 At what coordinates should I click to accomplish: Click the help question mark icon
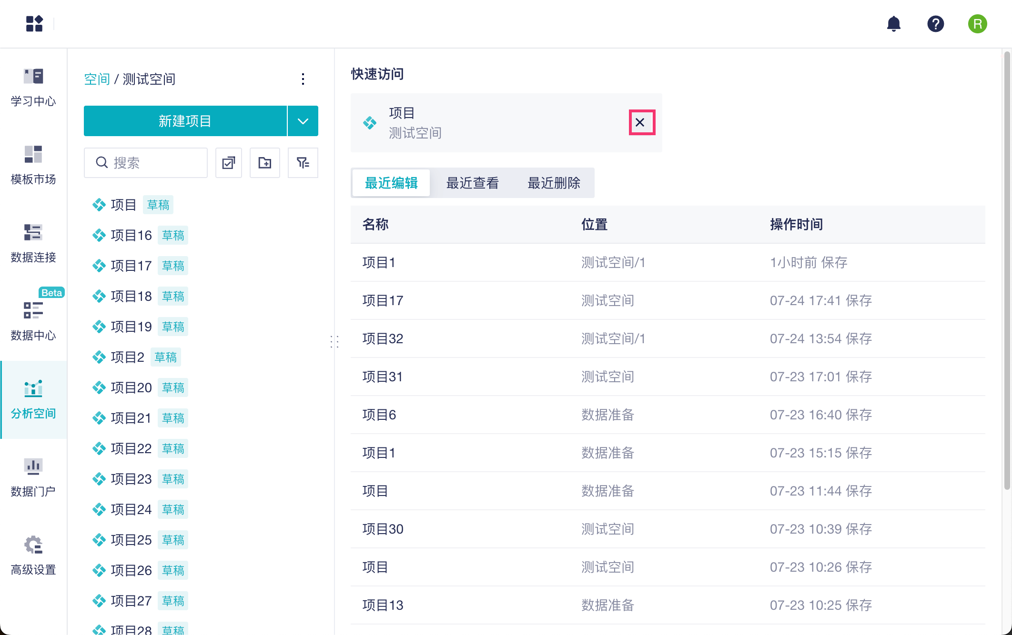coord(935,24)
